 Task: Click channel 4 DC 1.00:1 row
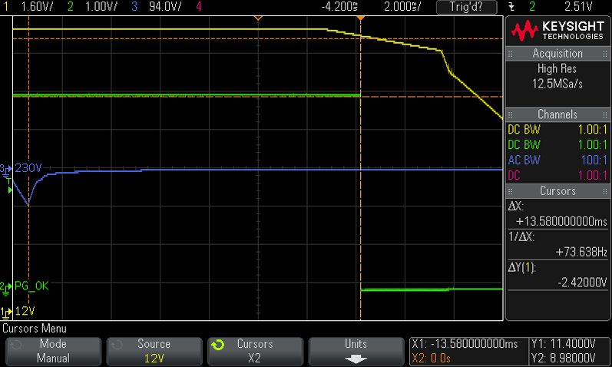click(x=557, y=175)
